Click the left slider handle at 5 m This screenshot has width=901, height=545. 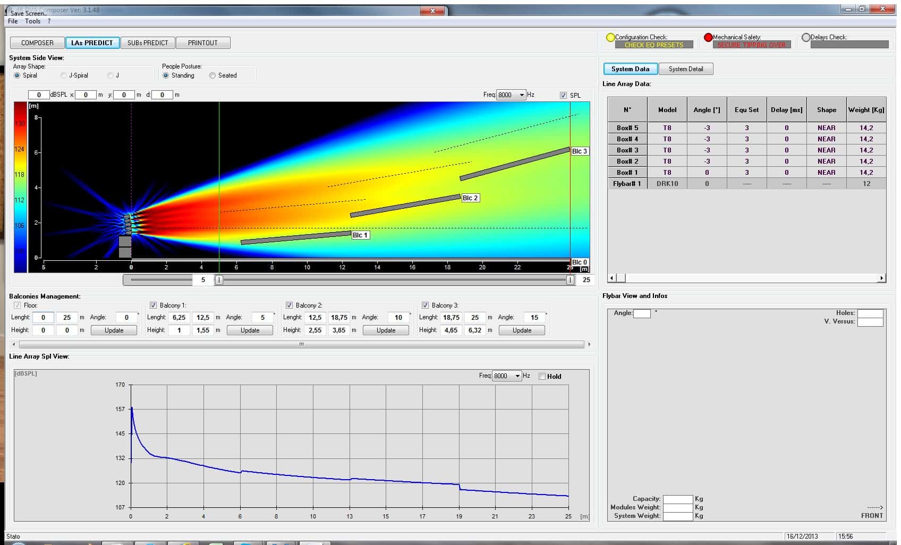pyautogui.click(x=219, y=280)
